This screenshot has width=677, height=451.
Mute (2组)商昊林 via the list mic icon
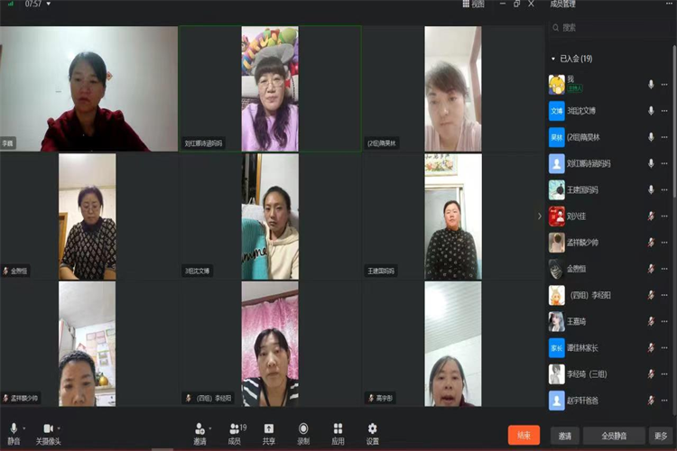click(x=651, y=137)
